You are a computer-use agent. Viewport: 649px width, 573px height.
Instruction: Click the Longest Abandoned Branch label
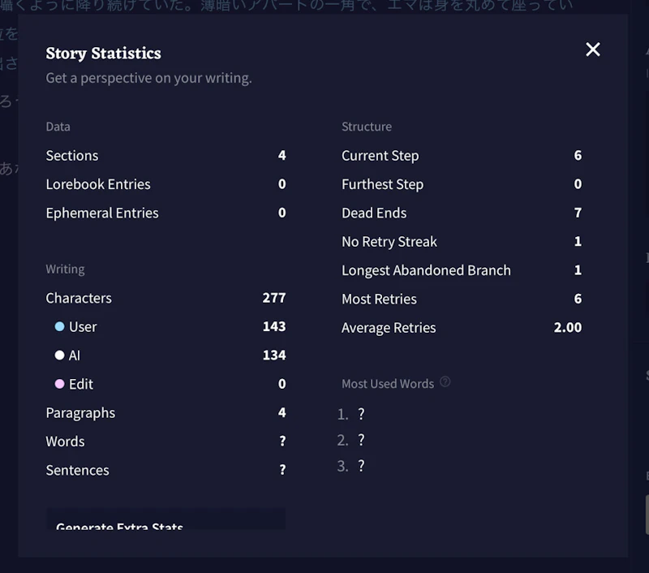coord(426,270)
